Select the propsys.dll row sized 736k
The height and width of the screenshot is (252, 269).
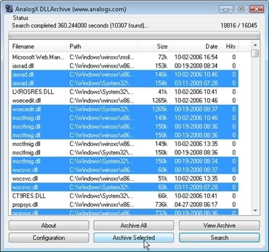125,205
